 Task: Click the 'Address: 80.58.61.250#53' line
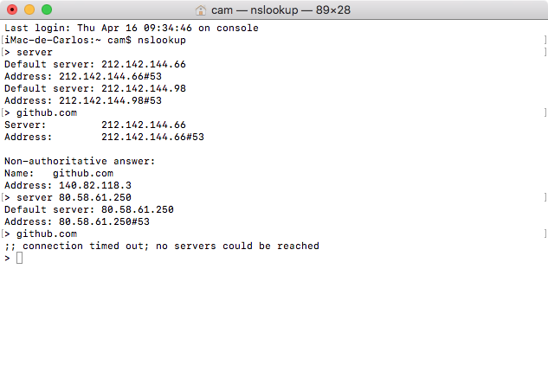click(77, 221)
